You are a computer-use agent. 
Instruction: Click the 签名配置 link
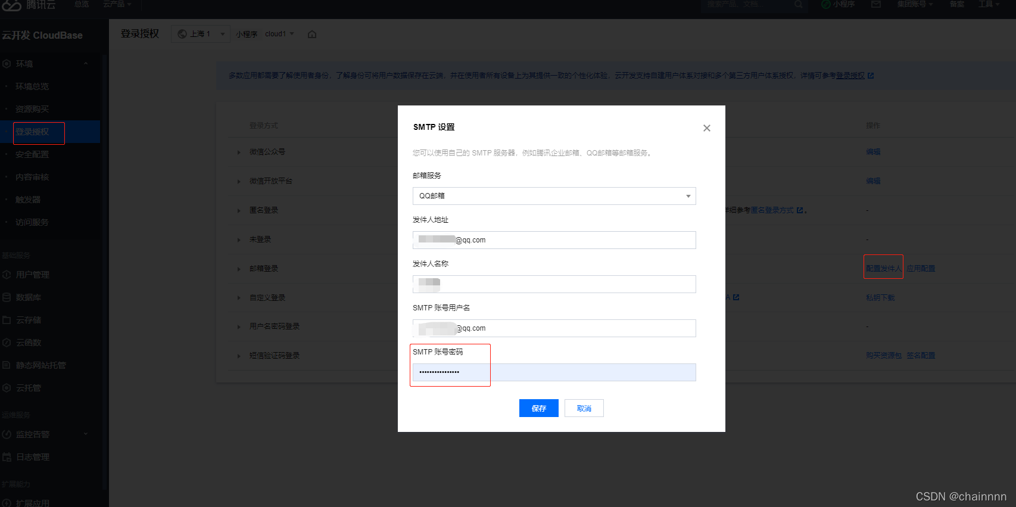tap(921, 356)
